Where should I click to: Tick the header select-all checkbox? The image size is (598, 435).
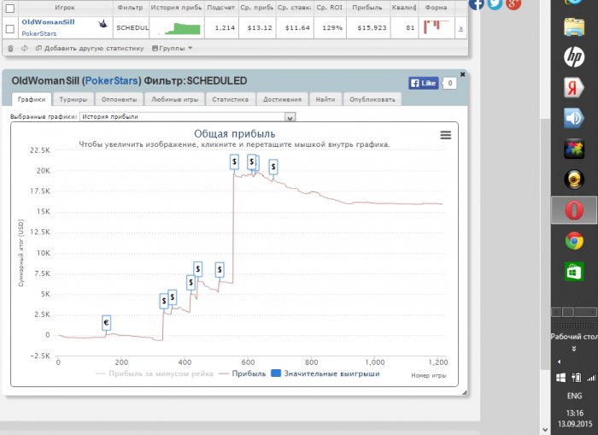tap(10, 8)
